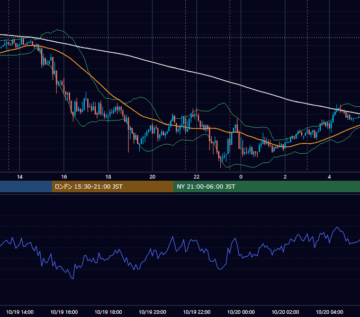Image resolution: width=360 pixels, height=317 pixels.
Task: Click the 10/19 20:00 date label
Action: pos(152,312)
